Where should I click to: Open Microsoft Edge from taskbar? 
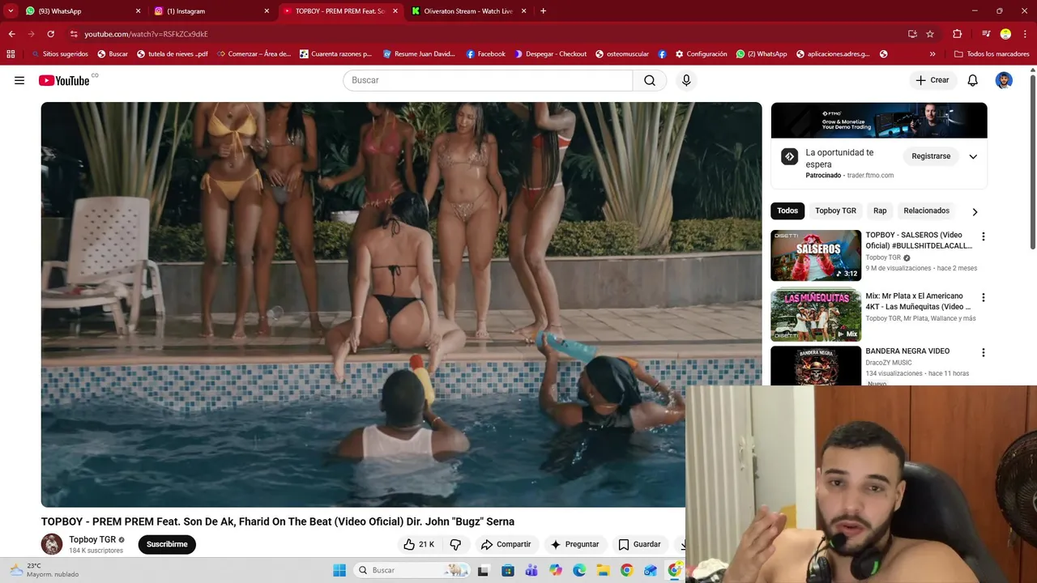[x=579, y=570]
